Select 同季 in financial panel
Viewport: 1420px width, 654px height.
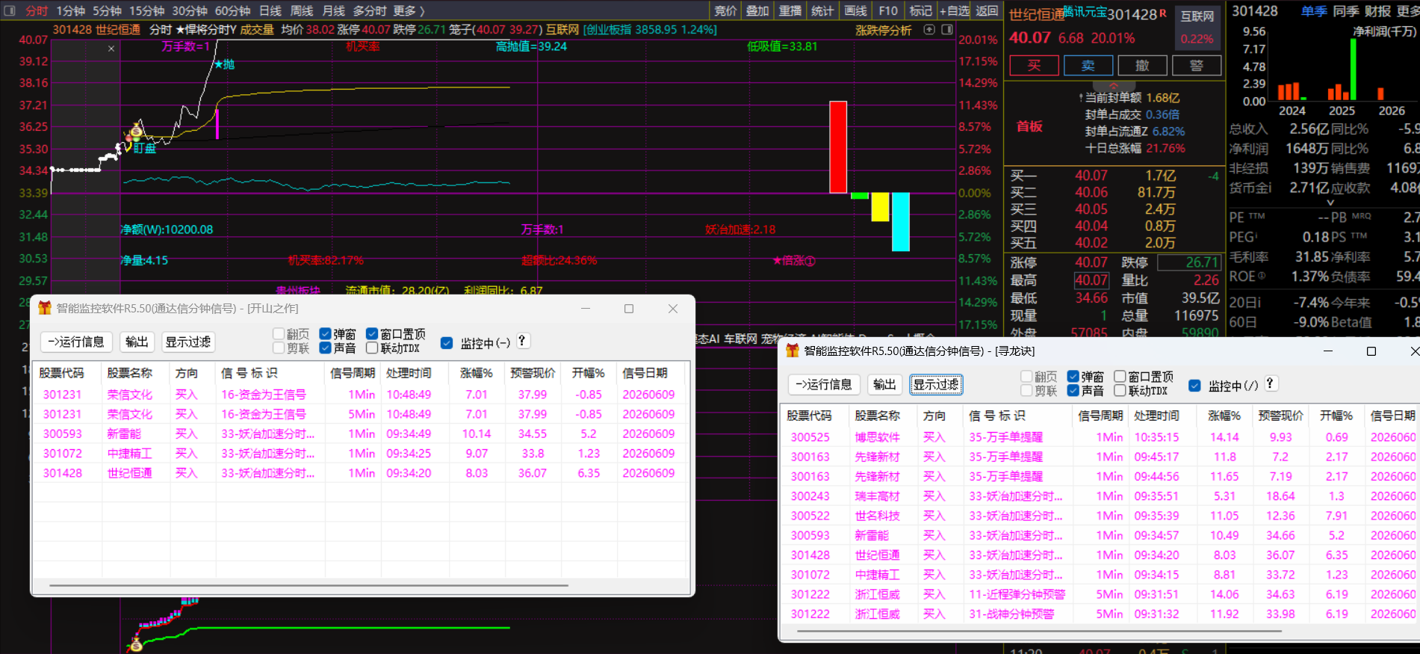[x=1346, y=11]
